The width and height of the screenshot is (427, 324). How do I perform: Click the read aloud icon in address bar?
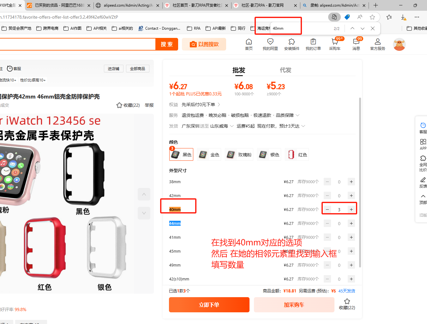tap(360, 17)
